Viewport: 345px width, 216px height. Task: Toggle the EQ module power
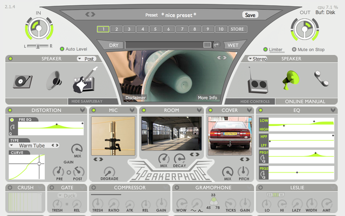coord(260,110)
